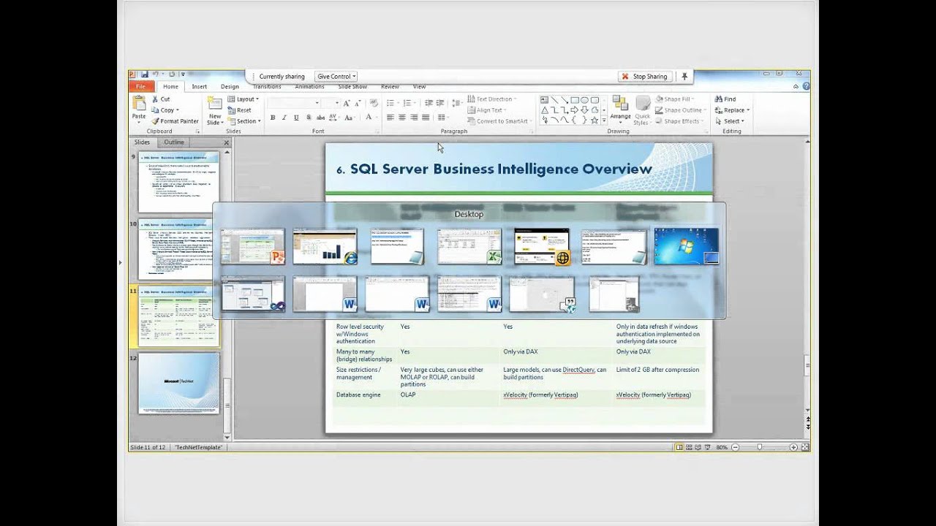Open PowerPoint Help question mark icon
Viewport: 936px width, 526px height.
pyautogui.click(x=806, y=86)
